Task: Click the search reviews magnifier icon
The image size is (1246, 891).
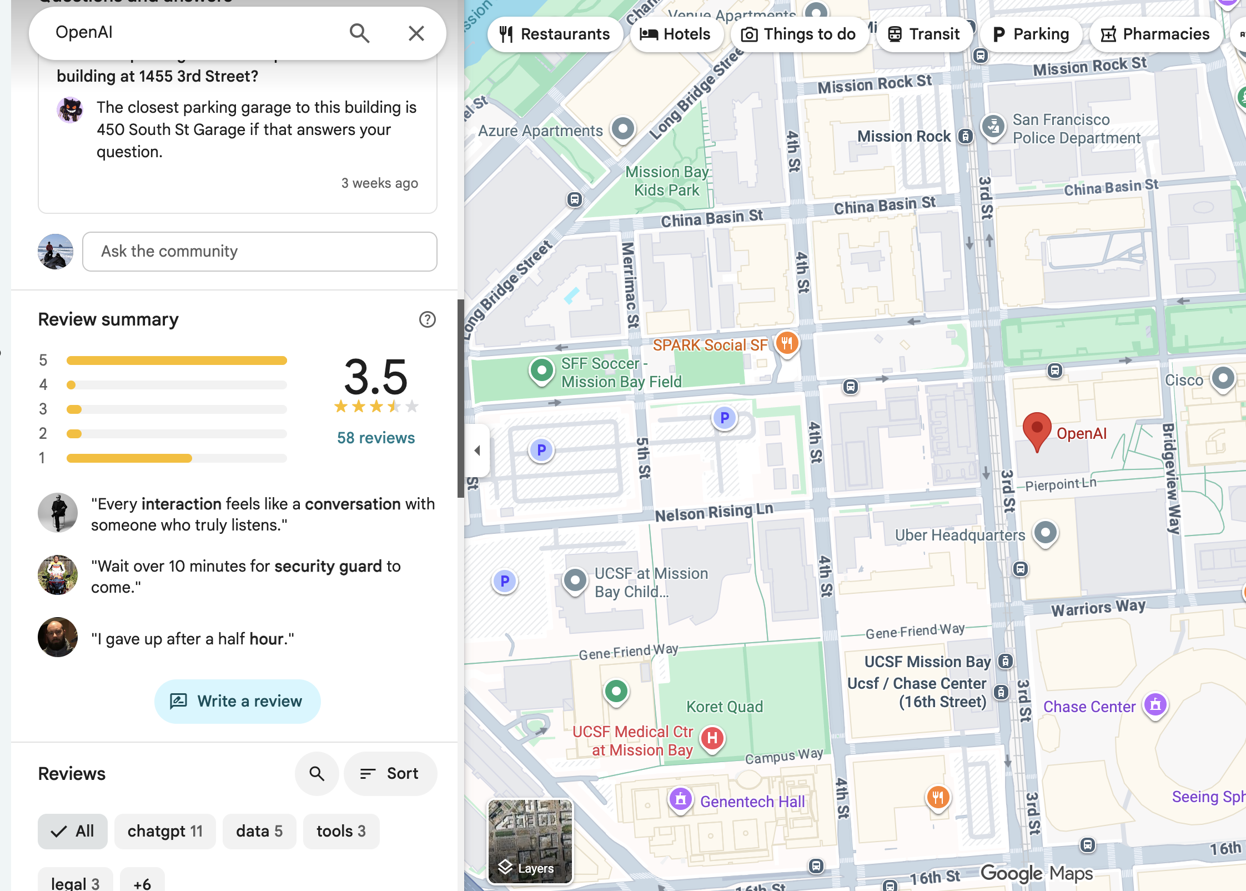Action: click(x=316, y=773)
